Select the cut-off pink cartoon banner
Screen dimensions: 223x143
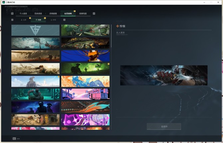click(x=35, y=128)
